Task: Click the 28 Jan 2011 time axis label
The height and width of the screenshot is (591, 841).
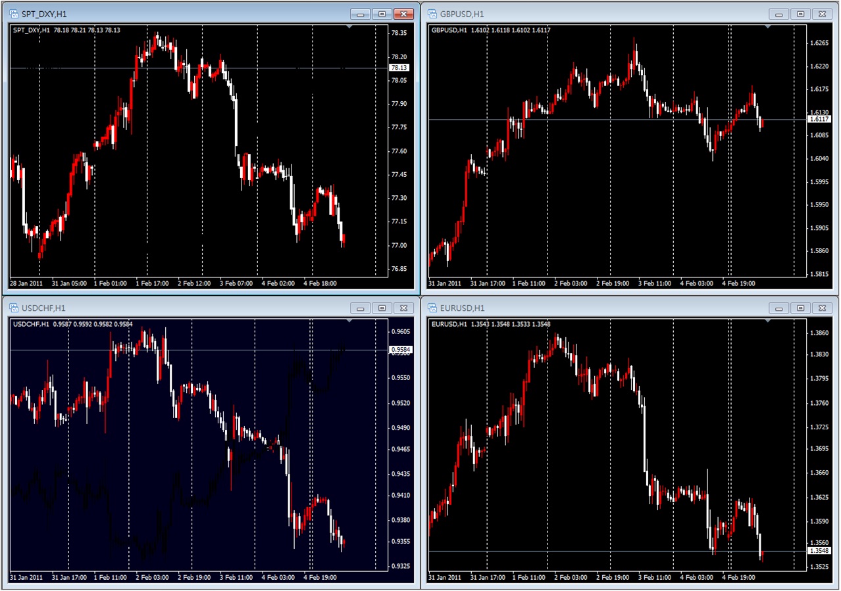Action: 26,283
